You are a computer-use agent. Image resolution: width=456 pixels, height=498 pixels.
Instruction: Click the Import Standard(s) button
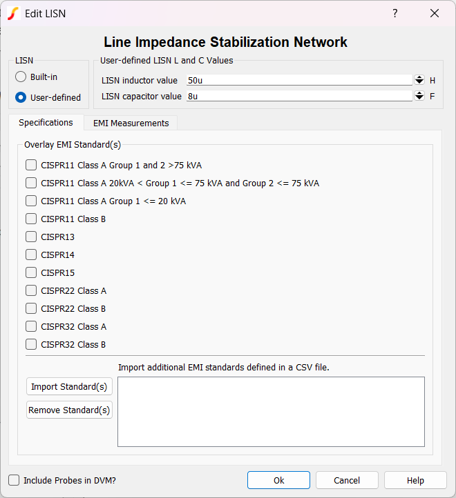pos(69,386)
